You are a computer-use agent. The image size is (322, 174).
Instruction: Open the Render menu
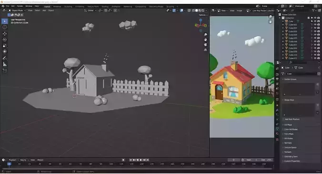20,6
